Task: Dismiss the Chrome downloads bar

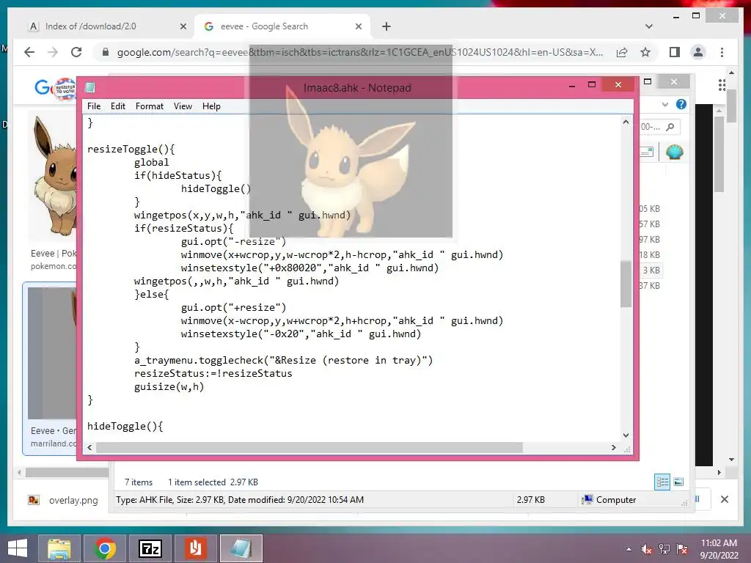Action: pos(725,499)
